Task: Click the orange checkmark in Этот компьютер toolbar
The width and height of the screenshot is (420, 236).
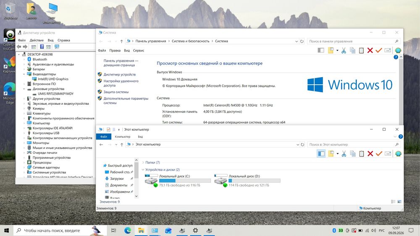Action: click(379, 154)
